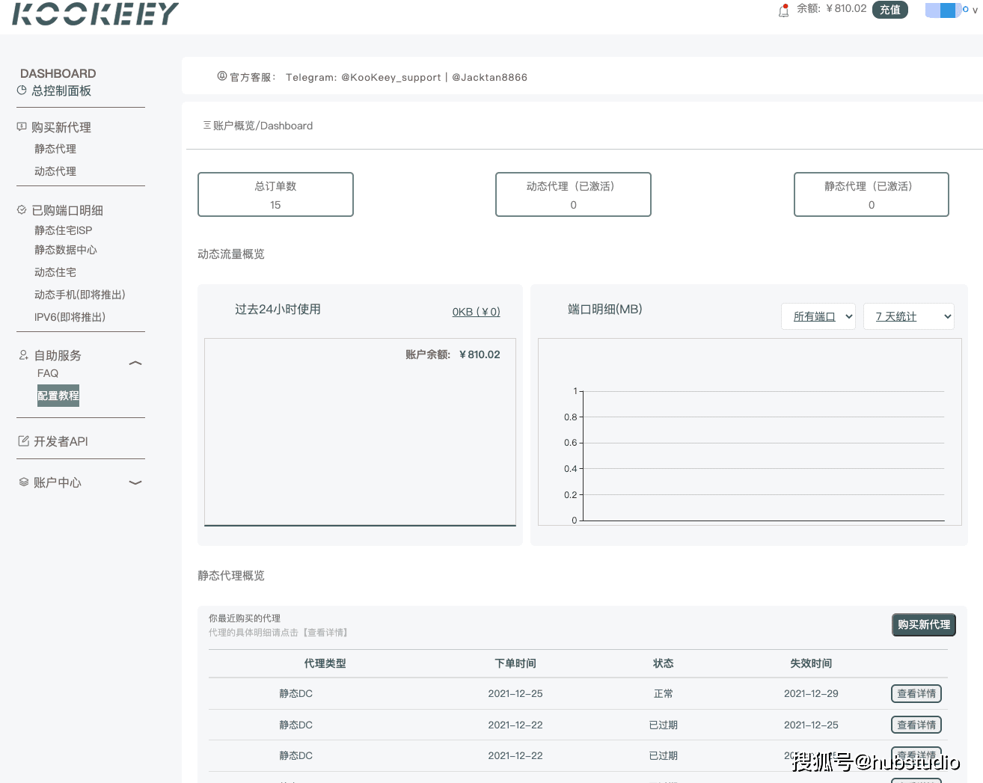983x783 pixels.
Task: Open the 所有端口 dropdown
Action: [x=818, y=316]
